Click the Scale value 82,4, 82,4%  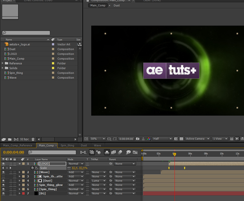click(80, 168)
